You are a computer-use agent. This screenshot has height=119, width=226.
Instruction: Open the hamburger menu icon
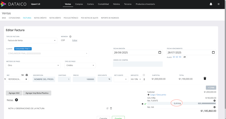pos(218,4)
